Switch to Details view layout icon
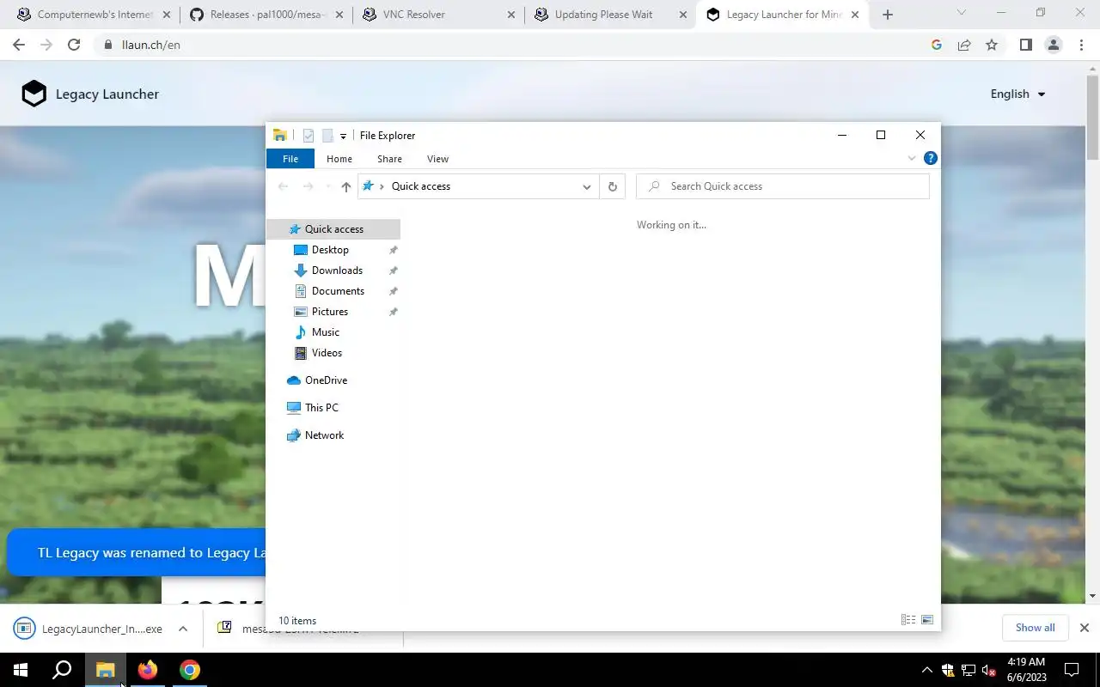The width and height of the screenshot is (1100, 687). 908,620
